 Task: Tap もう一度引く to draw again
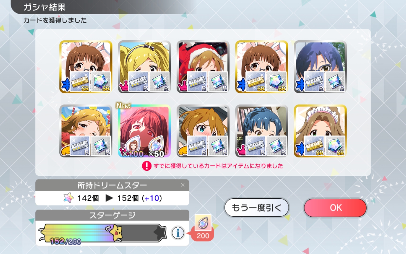(x=257, y=208)
